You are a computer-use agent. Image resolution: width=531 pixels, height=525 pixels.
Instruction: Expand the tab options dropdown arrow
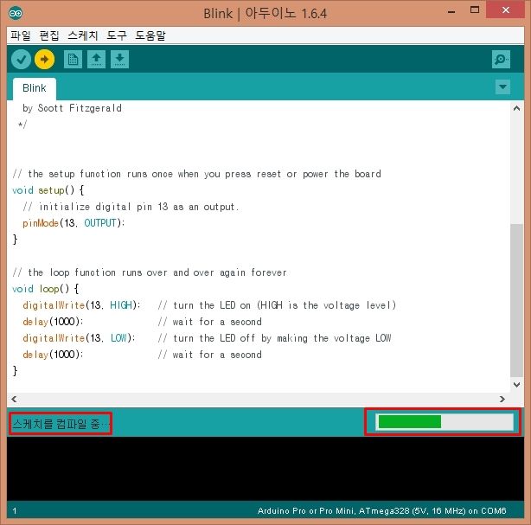502,87
